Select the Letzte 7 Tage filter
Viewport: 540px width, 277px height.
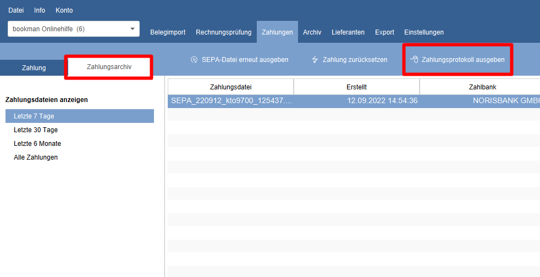80,116
